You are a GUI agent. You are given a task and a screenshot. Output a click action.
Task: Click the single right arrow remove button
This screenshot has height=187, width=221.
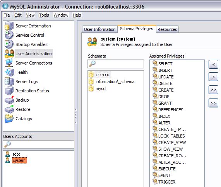click(213, 77)
